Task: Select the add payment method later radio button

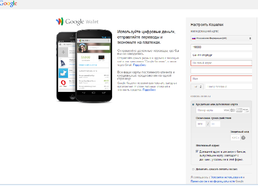Action: [x=193, y=169]
